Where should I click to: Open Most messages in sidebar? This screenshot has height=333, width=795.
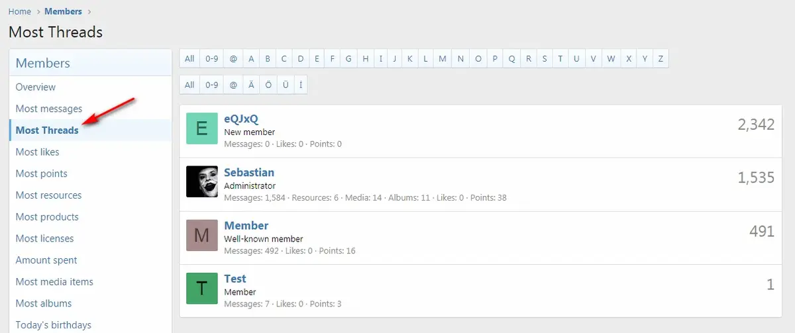tap(49, 109)
